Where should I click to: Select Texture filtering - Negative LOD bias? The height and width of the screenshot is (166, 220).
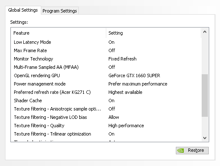click(x=50, y=117)
